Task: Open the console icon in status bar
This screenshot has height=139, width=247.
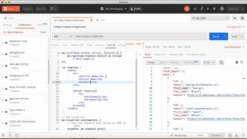Action: pyautogui.click(x=17, y=135)
